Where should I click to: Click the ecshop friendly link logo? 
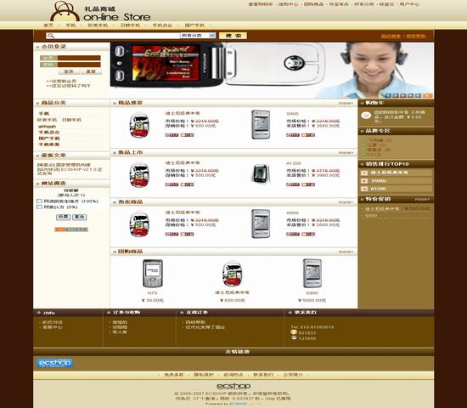55,363
